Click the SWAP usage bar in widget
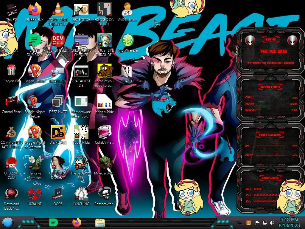The width and height of the screenshot is (305, 229). pos(271,110)
